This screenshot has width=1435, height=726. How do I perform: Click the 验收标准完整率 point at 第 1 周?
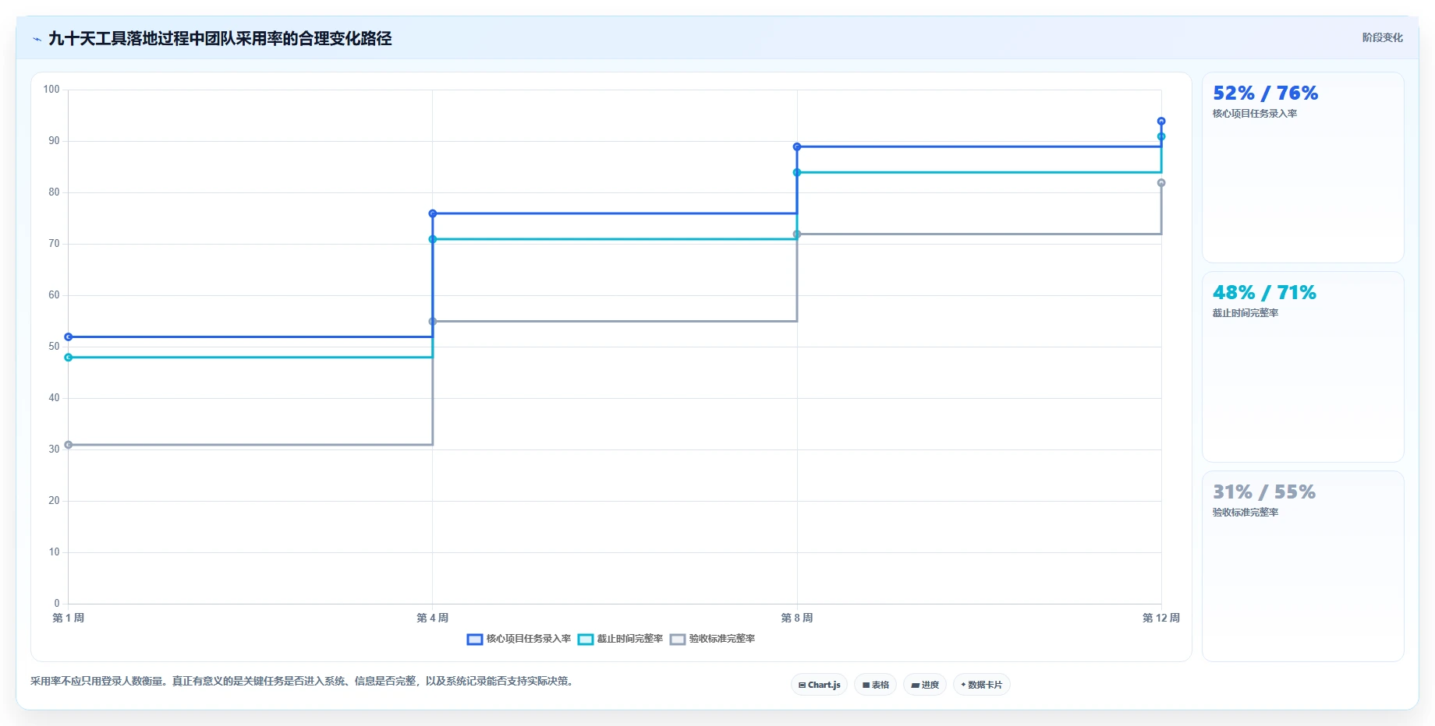click(x=69, y=445)
